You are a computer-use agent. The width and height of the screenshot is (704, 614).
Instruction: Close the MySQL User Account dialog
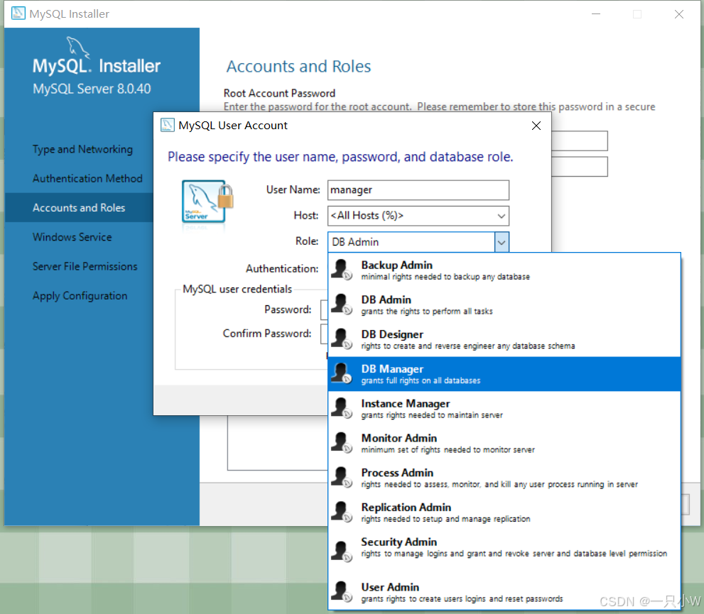pyautogui.click(x=536, y=126)
